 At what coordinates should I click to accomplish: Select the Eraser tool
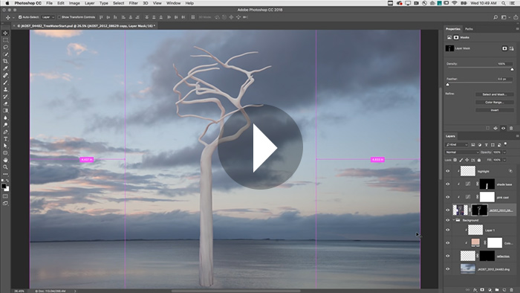click(5, 104)
